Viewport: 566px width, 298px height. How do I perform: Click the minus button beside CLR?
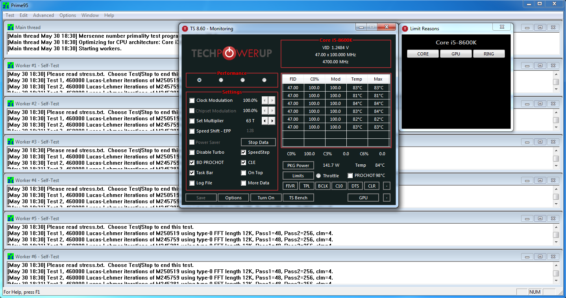point(387,186)
